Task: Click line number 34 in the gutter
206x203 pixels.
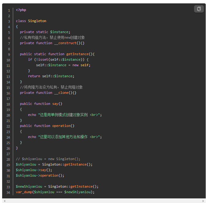Action: (8, 193)
